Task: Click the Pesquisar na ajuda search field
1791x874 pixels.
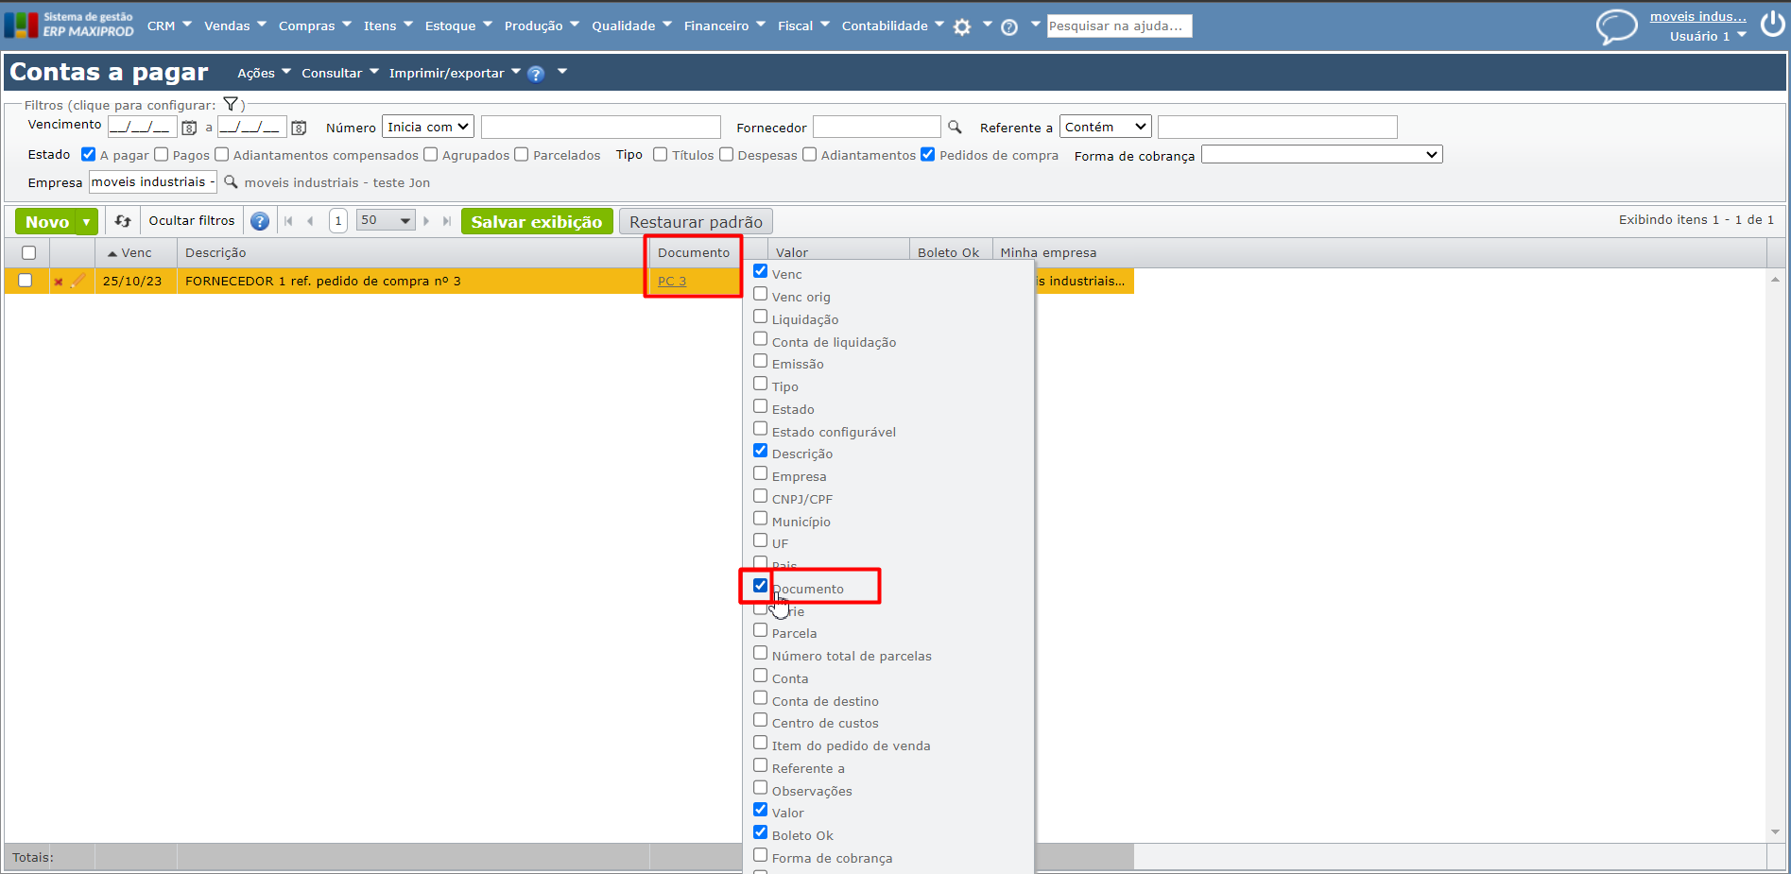Action: 1119,26
